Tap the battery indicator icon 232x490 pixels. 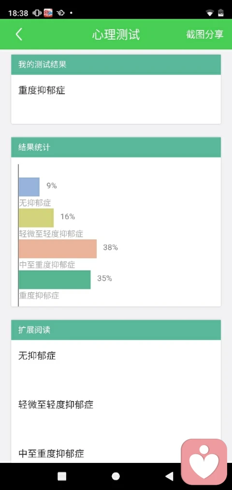pyautogui.click(x=221, y=13)
